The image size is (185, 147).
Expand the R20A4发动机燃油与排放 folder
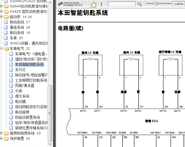pyautogui.click(x=1, y=6)
